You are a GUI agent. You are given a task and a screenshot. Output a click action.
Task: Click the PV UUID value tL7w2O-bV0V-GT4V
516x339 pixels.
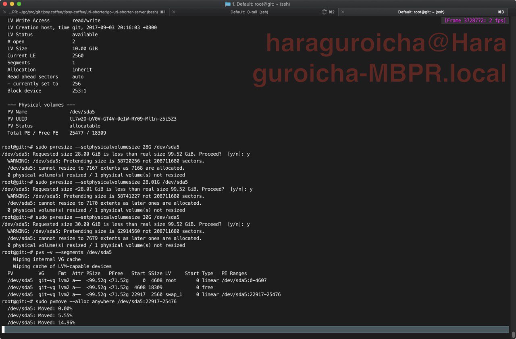(123, 119)
